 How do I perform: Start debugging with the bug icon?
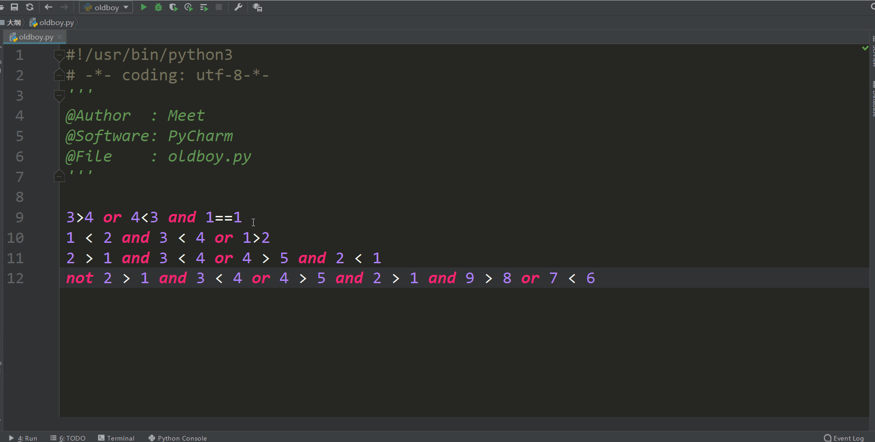[158, 7]
